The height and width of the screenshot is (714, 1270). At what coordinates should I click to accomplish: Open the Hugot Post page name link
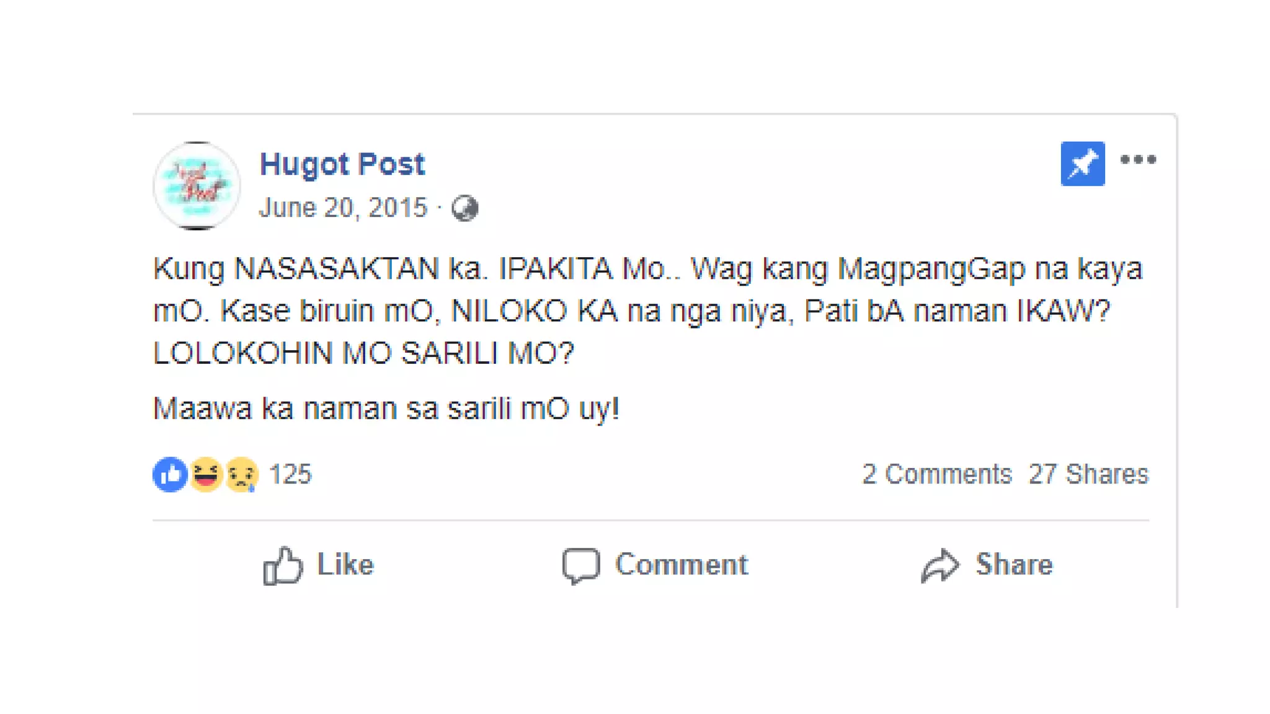[x=342, y=164]
